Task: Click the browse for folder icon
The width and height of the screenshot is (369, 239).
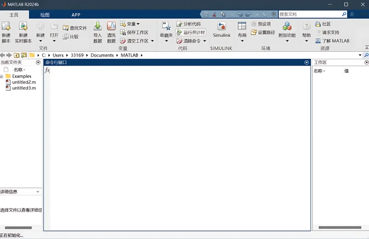Action: pos(24,55)
